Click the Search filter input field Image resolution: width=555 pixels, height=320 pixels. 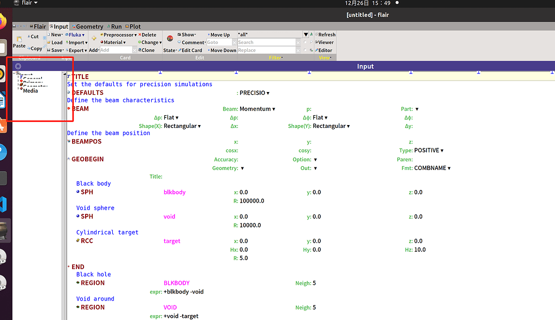click(267, 42)
